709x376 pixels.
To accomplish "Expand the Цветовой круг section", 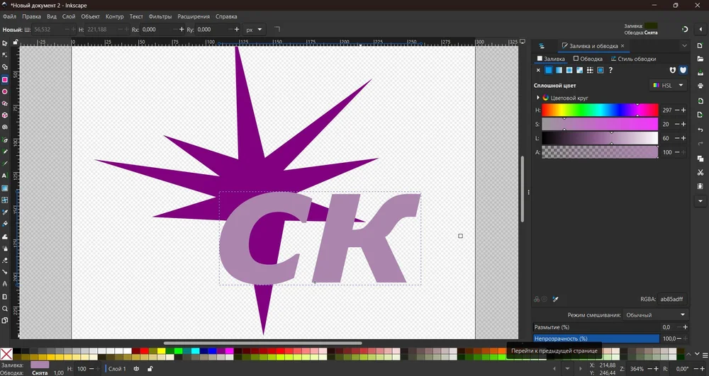I will click(x=538, y=98).
